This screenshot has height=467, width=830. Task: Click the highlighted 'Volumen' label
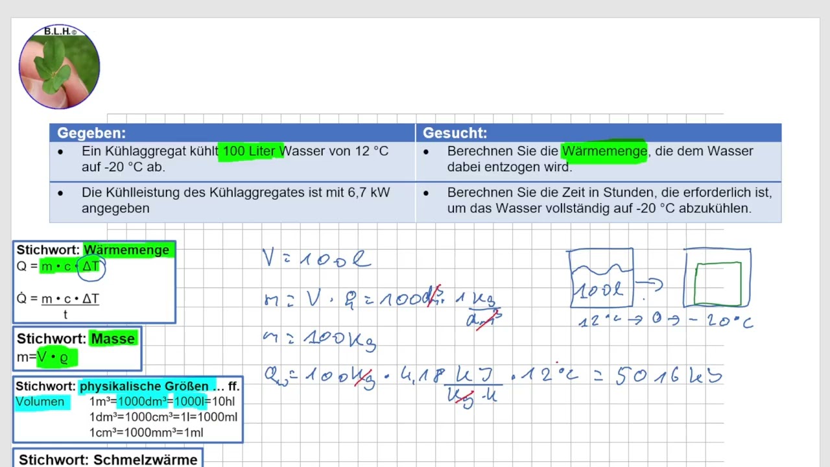40,401
